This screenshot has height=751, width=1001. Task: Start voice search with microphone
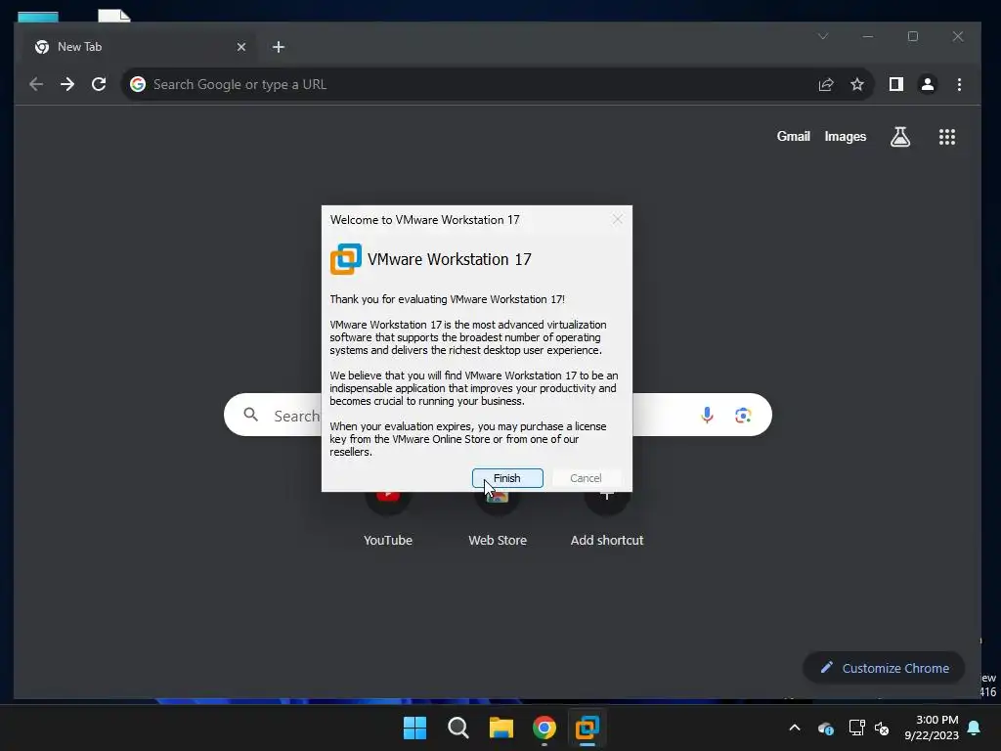coord(707,415)
